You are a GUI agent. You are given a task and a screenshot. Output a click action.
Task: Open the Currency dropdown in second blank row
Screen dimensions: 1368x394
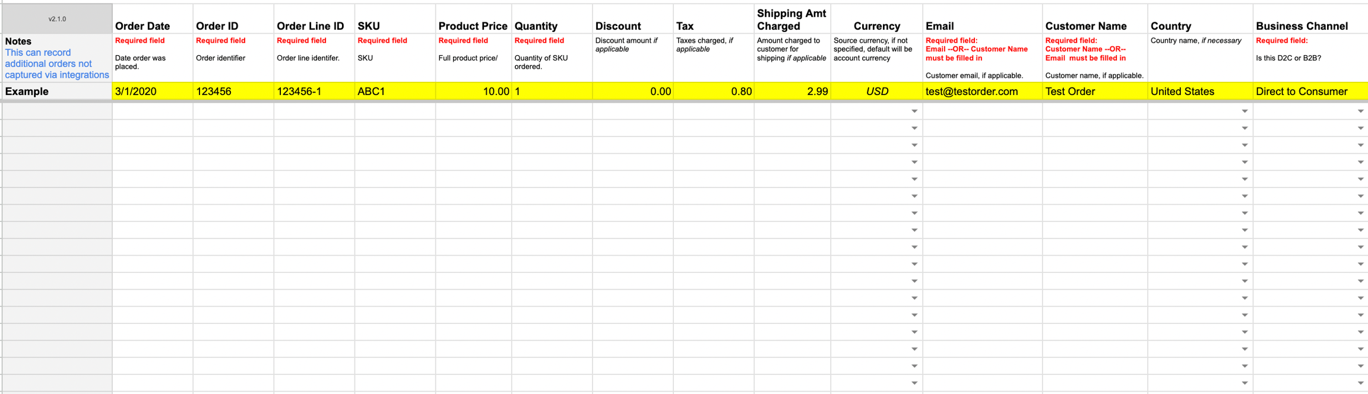pos(914,128)
